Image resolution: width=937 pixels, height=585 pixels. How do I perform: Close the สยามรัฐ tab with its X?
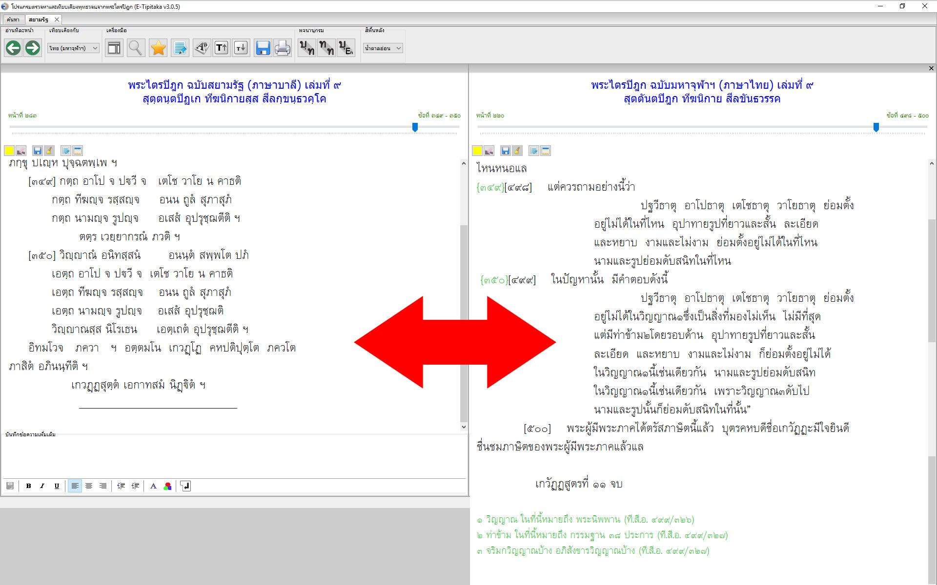[x=57, y=19]
